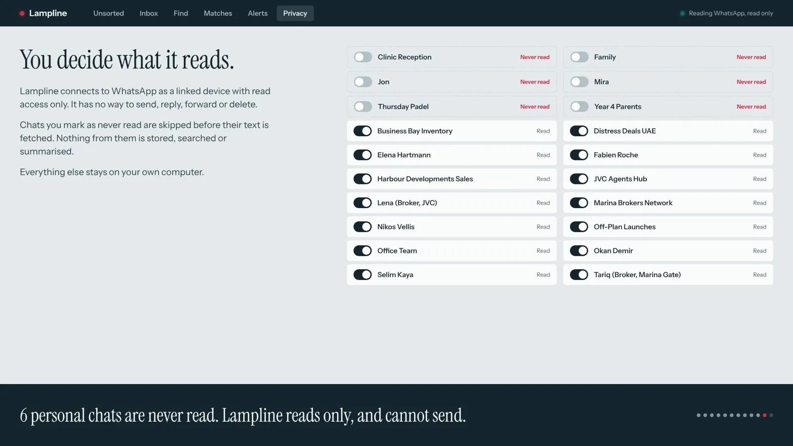Enable reading for the Family chat

tap(579, 57)
